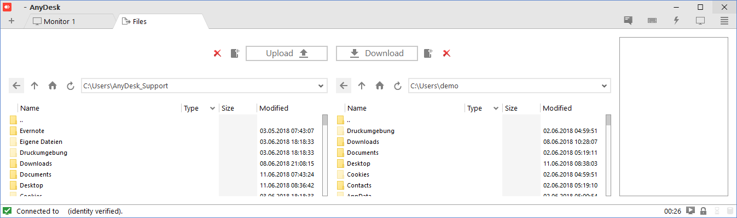Go to home folder in local pane
Screen dimensions: 737x218
click(x=53, y=86)
